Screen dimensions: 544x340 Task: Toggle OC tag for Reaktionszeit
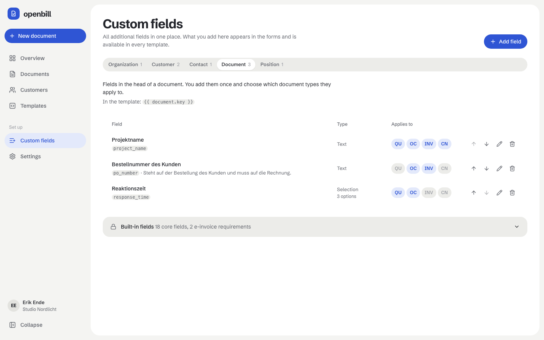tap(413, 193)
